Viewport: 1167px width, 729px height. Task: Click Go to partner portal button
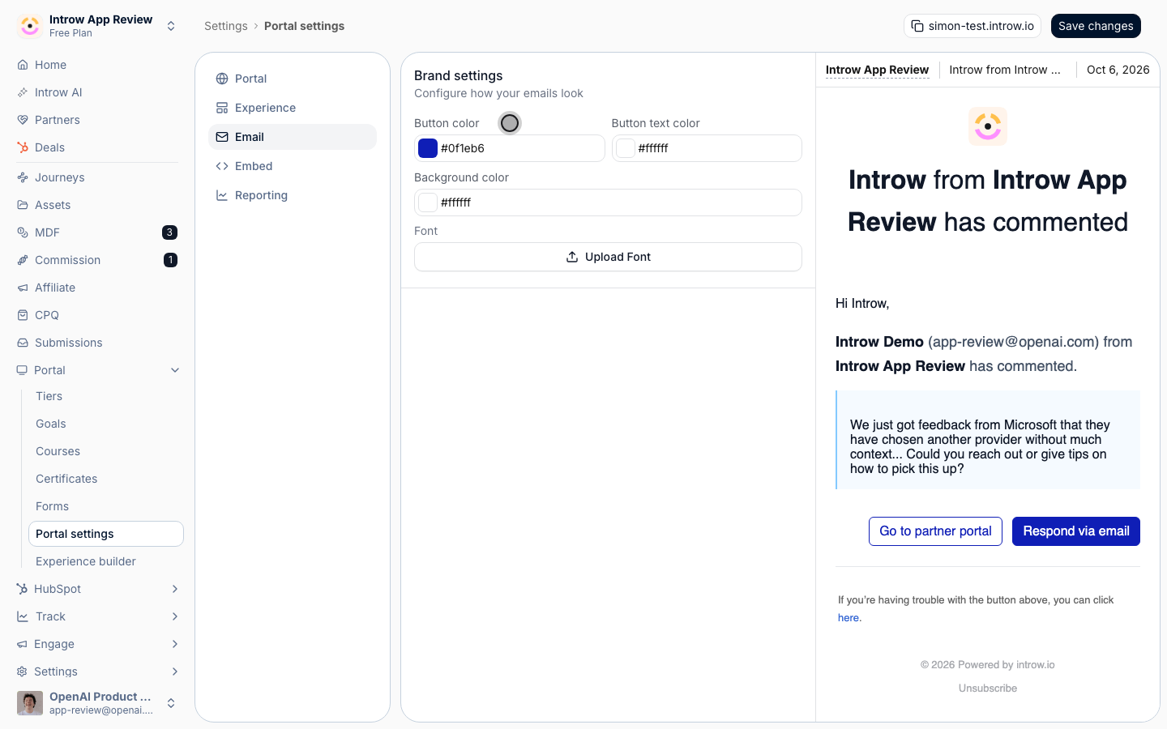pos(935,531)
